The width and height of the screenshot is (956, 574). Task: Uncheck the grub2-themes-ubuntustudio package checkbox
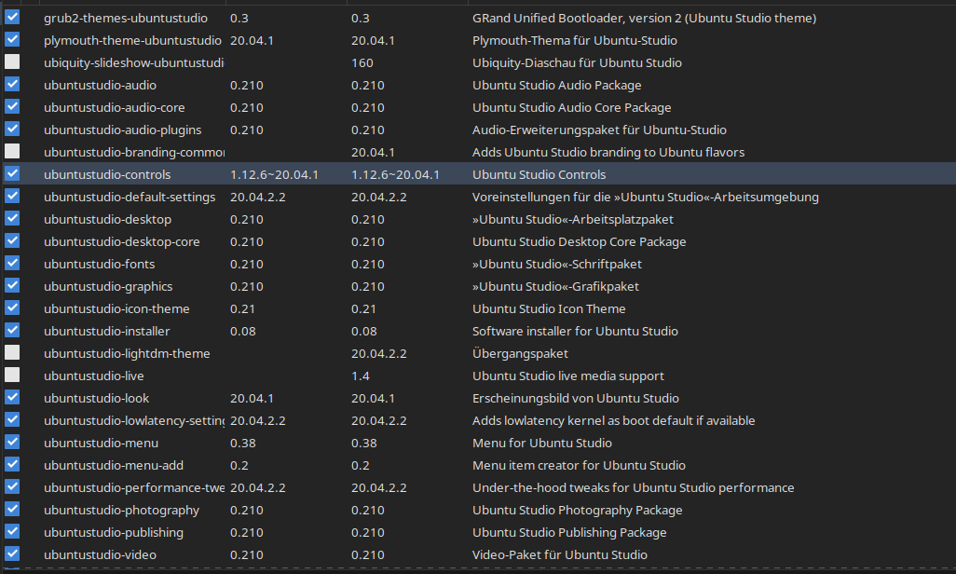pos(12,17)
